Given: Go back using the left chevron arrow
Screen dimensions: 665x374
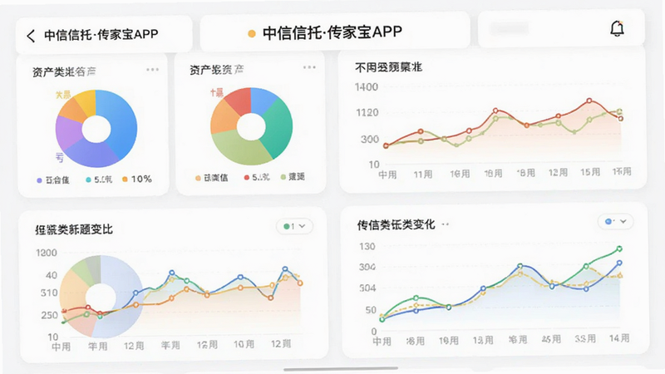Looking at the screenshot, I should [31, 36].
